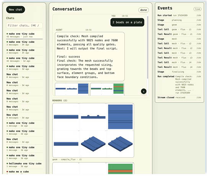Image resolution: width=207 pixels, height=176 pixels.
Task: Open 'make one tiny cube' chat, 2 messages 3d ago
Action: (x=24, y=67)
